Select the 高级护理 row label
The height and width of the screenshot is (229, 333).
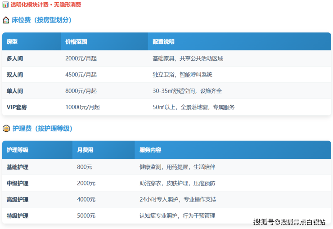(18, 199)
